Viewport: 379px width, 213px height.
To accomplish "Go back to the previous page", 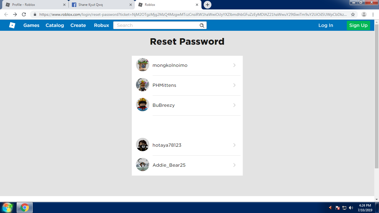I will [x=6, y=14].
